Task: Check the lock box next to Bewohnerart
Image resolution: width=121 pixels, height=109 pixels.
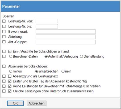Action: tap(4, 32)
